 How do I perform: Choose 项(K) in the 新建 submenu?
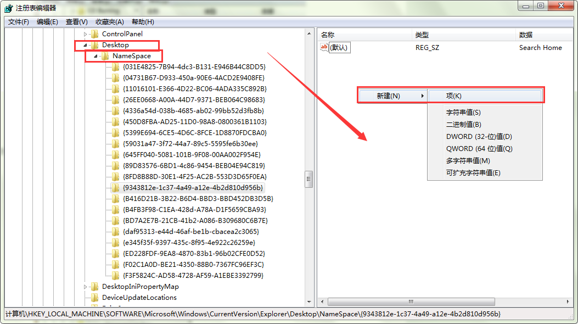[x=454, y=96]
